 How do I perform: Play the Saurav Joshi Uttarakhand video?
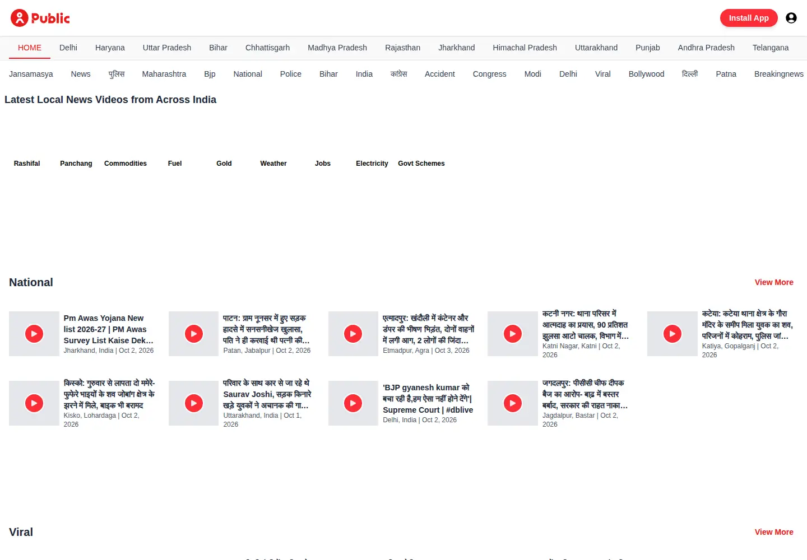[x=194, y=403]
